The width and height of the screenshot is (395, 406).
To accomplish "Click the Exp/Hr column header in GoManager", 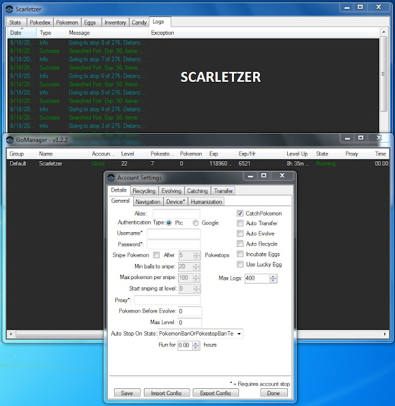I will (x=259, y=154).
